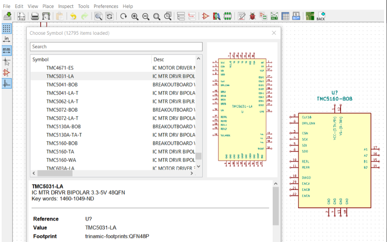Click the Print icon
The width and height of the screenshot is (387, 242).
coord(35,16)
